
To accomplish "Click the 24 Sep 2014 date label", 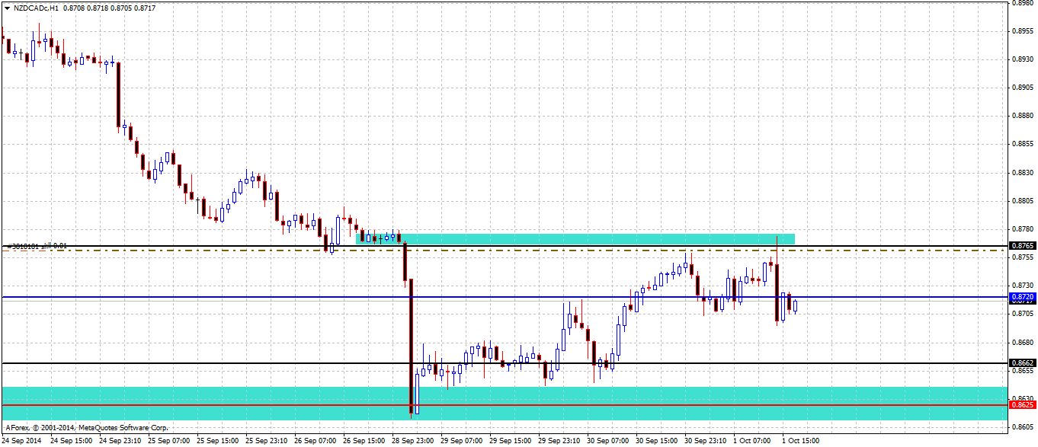I will (22, 440).
